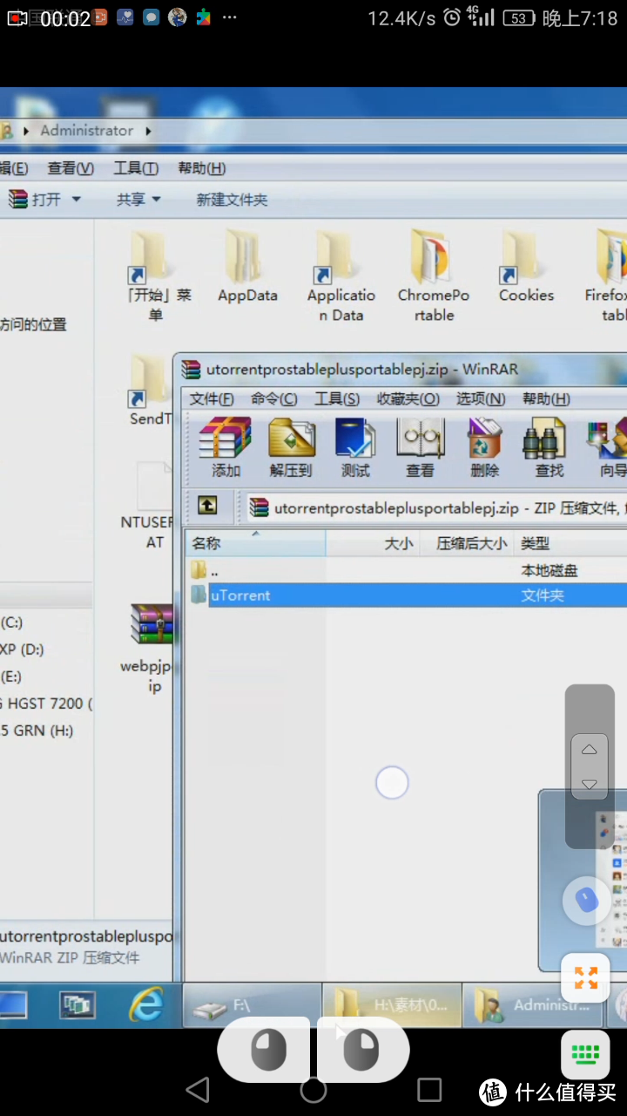Select HGST 7200 drive in sidebar

tap(46, 704)
